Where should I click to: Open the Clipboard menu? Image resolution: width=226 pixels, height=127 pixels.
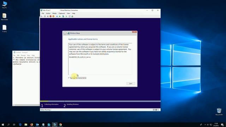click(x=62, y=13)
